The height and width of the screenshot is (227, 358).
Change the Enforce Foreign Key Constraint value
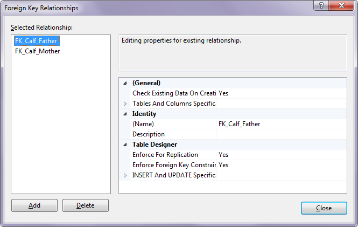coord(281,165)
